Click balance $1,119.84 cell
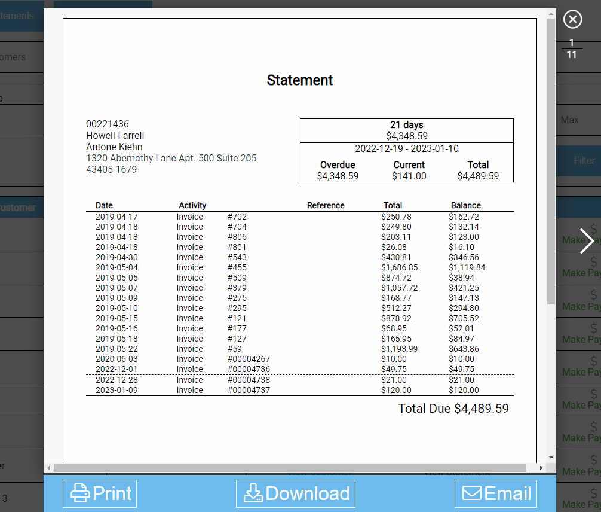The width and height of the screenshot is (601, 512). pyautogui.click(x=467, y=267)
